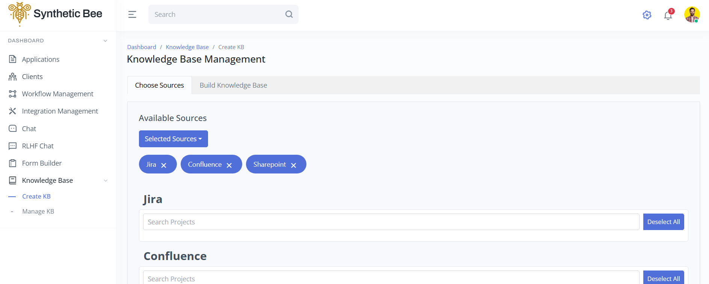Remove the Sharepoint source chip
The image size is (709, 284).
click(x=294, y=165)
